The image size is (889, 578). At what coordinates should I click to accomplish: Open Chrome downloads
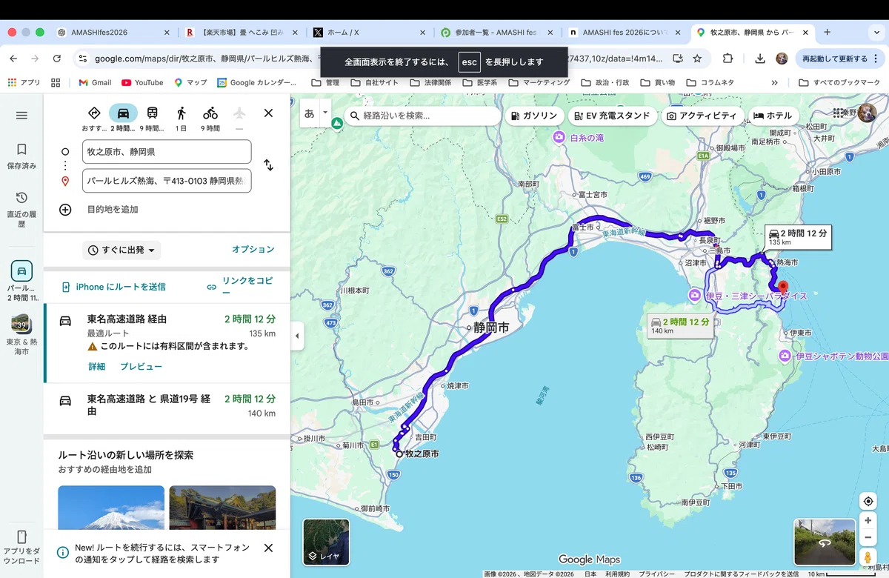[760, 59]
